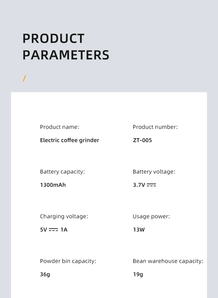Click the orange slash mark below the heading
The width and height of the screenshot is (218, 298).
coord(24,79)
